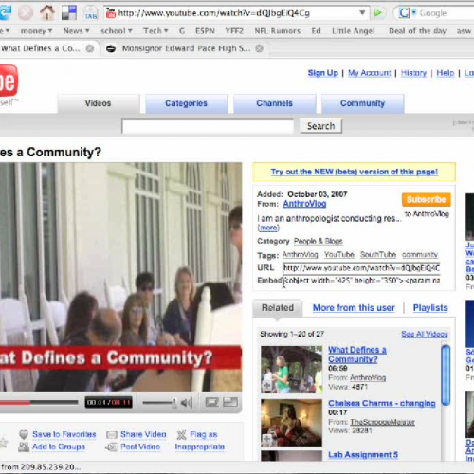Open 'What Defines a Community?' related thumbnail
The image size is (474, 474).
click(x=291, y=370)
